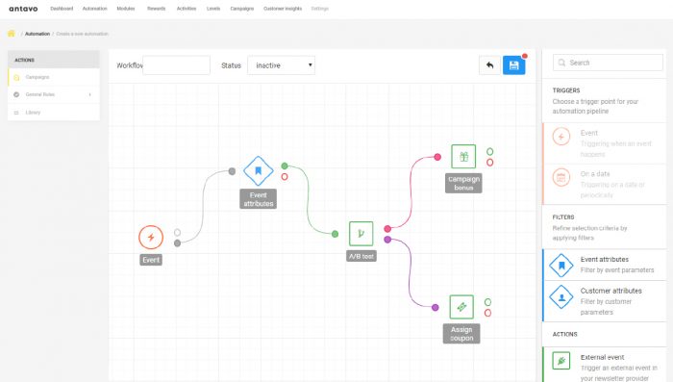
Task: Click the 'External event' palette title
Action: pos(602,357)
